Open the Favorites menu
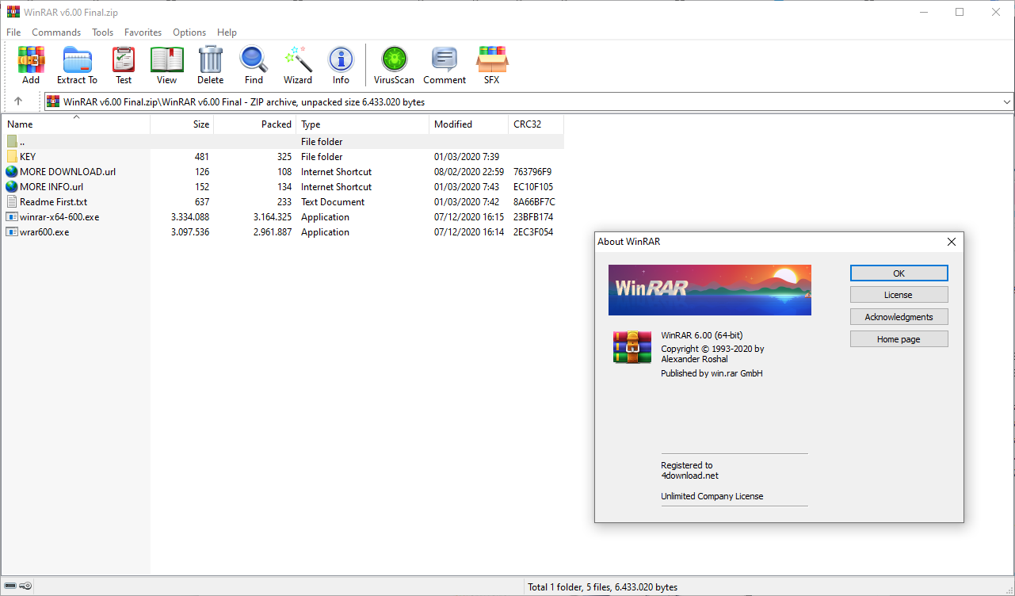The width and height of the screenshot is (1015, 596). pyautogui.click(x=143, y=32)
